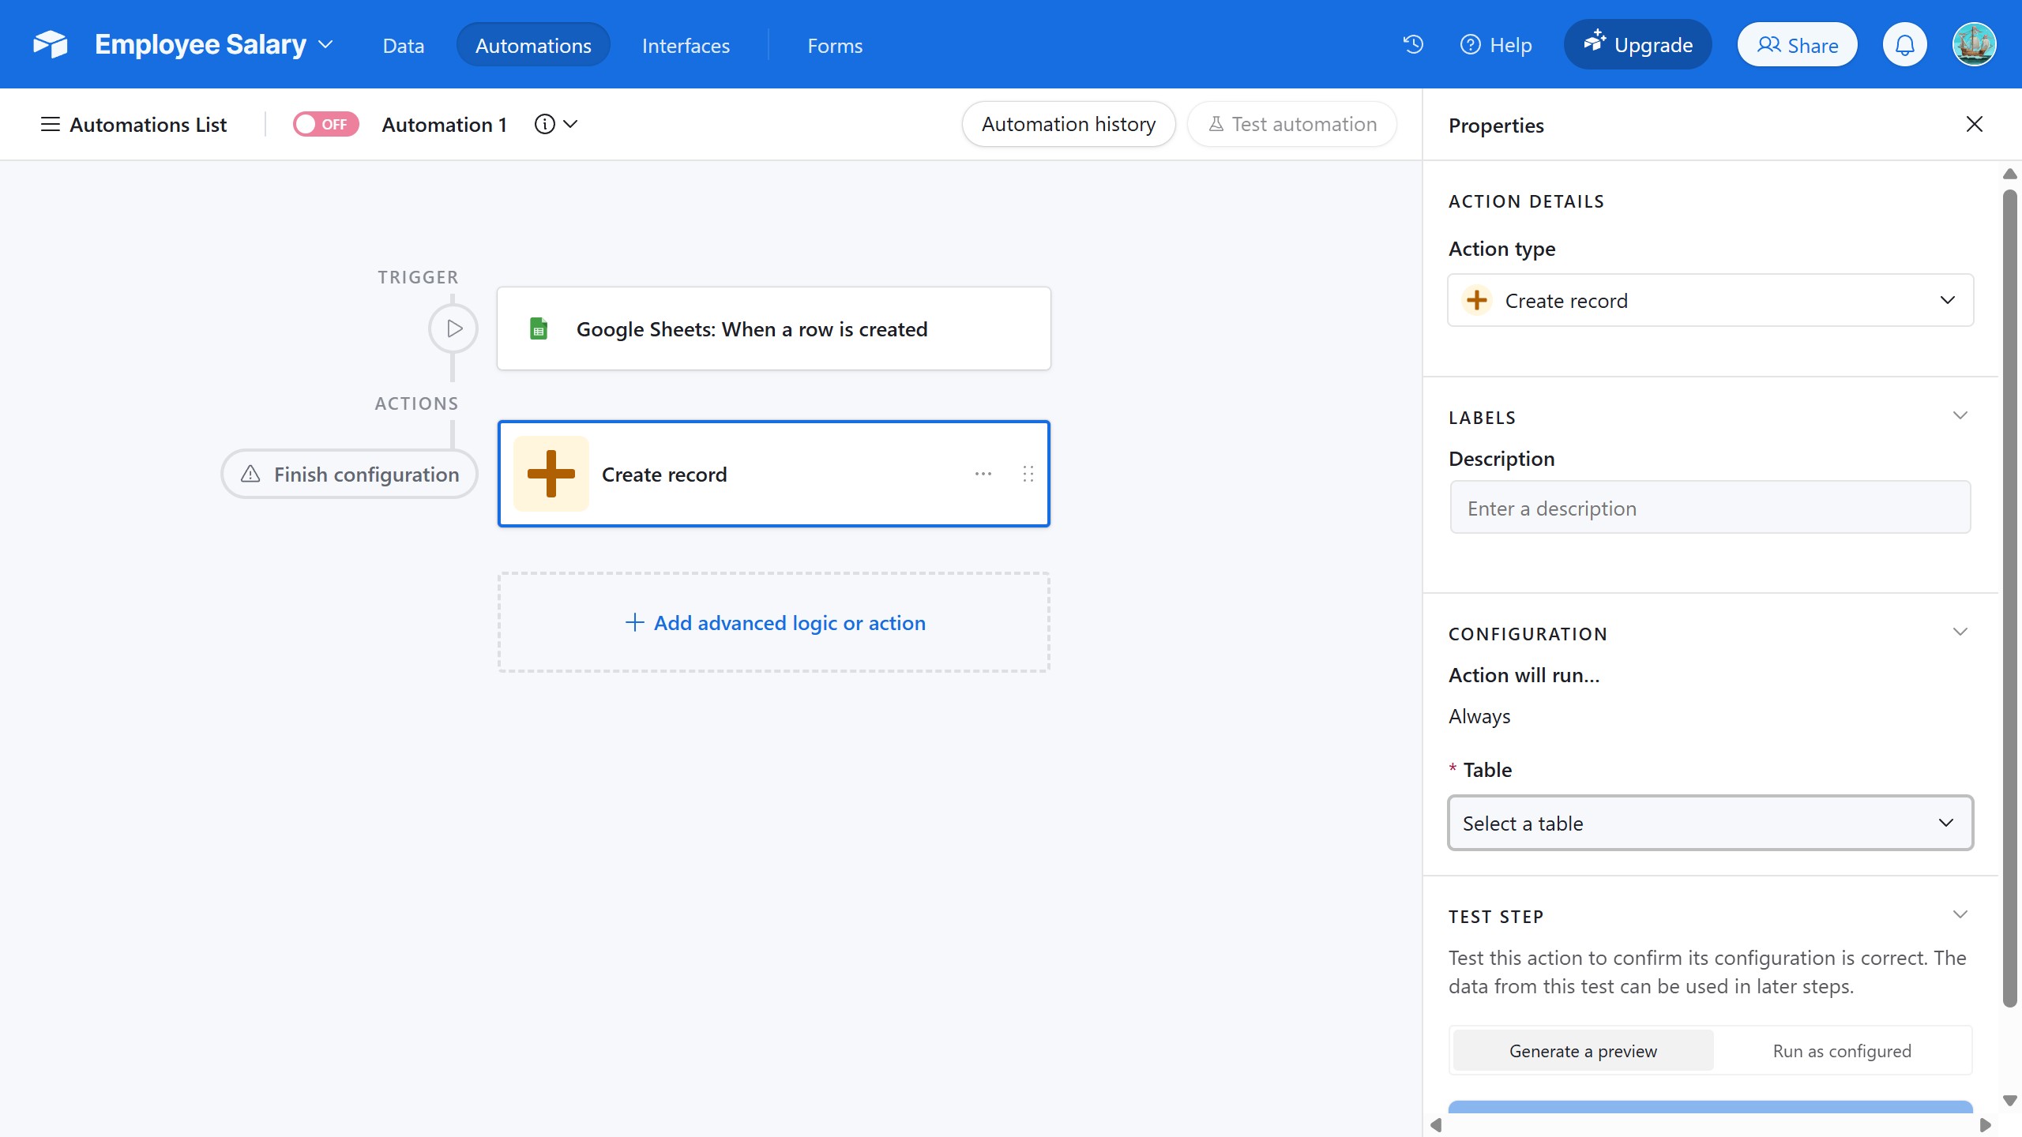Click the Properties panel vertical scrollbar

coord(2010,598)
